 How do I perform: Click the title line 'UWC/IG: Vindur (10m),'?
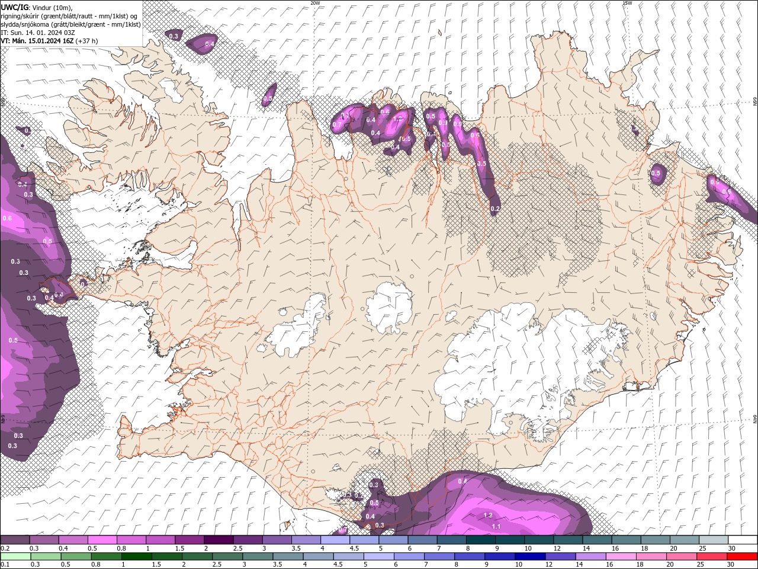click(x=36, y=7)
